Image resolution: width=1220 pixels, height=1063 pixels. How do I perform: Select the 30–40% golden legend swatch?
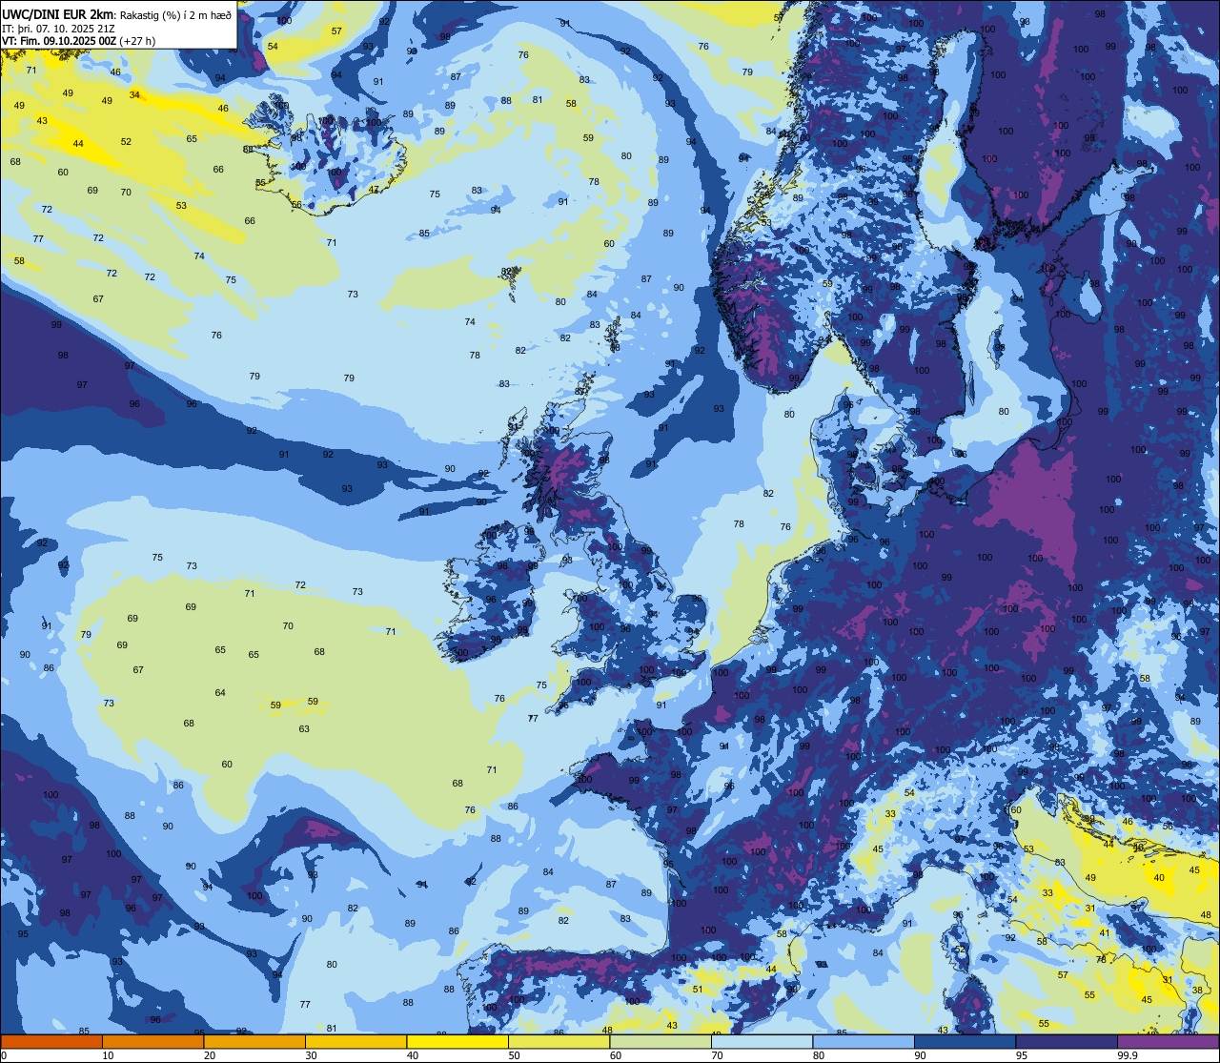356,1041
